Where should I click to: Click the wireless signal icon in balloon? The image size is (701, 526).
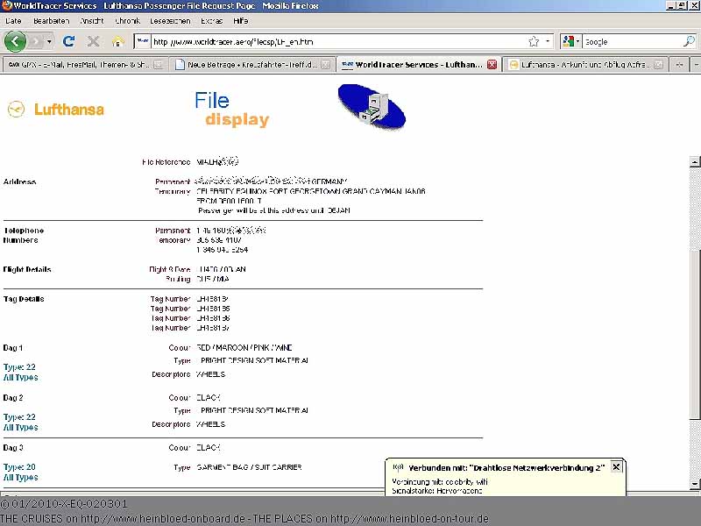coord(398,467)
